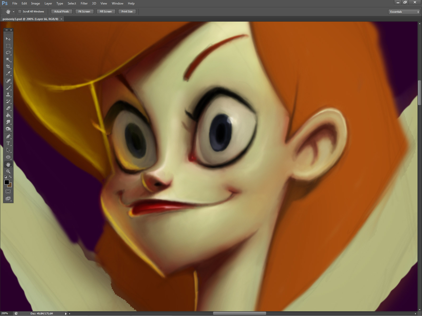
Task: Select the Path Selection tool
Action: 8,150
